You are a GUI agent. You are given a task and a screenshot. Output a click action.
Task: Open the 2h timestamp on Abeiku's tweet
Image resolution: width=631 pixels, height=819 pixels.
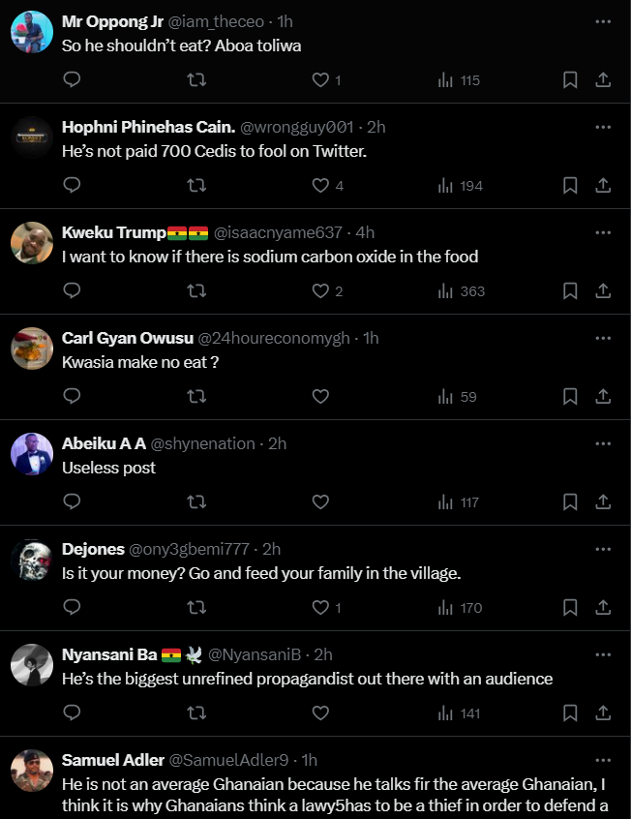(x=278, y=443)
